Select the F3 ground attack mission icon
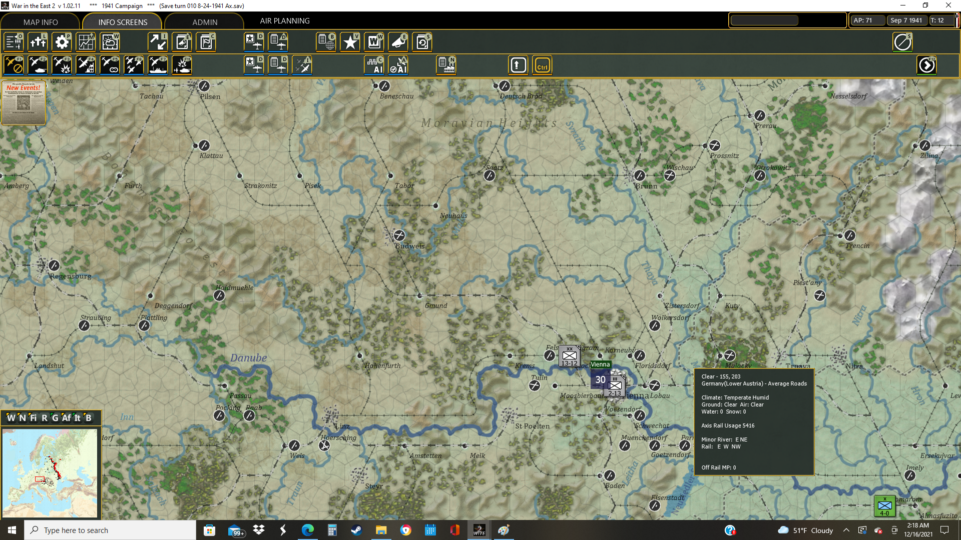This screenshot has width=961, height=540. 62,65
